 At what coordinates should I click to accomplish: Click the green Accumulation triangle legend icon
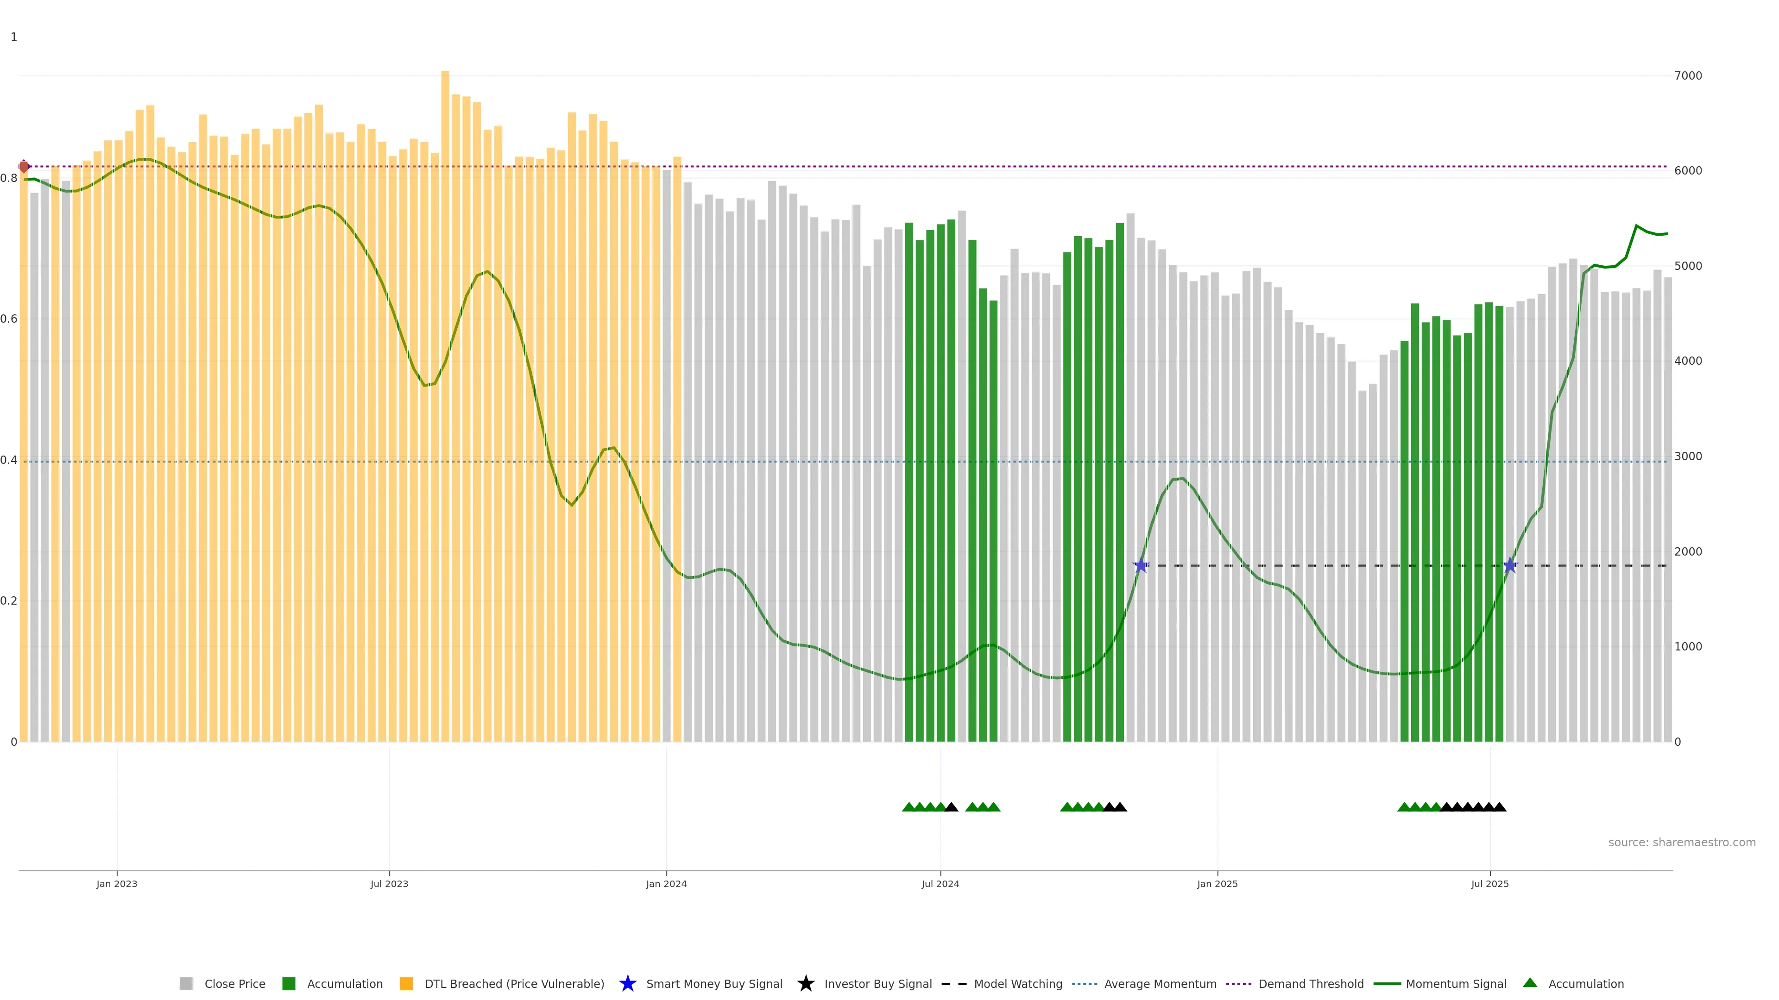pyautogui.click(x=1530, y=983)
